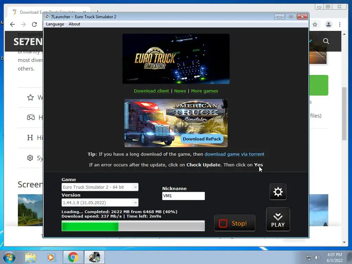
Task: Select the Download Euro Truck Simulator browser tab
Action: 48,12
